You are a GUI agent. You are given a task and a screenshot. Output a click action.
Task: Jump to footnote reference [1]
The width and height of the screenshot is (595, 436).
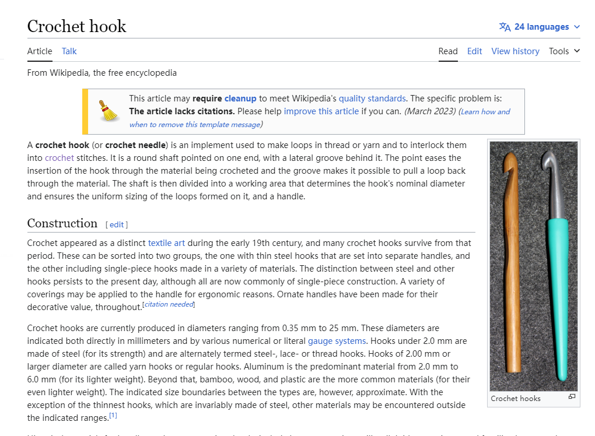[113, 416]
